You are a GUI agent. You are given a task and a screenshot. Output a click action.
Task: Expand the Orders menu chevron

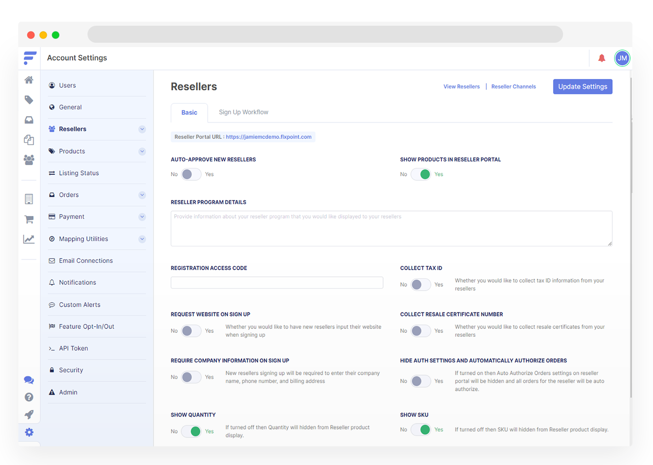[x=142, y=195]
